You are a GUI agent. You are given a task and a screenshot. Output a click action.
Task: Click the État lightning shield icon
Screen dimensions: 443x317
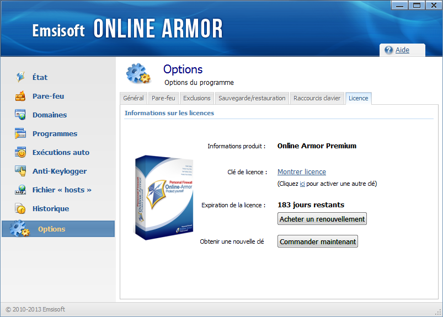click(20, 77)
